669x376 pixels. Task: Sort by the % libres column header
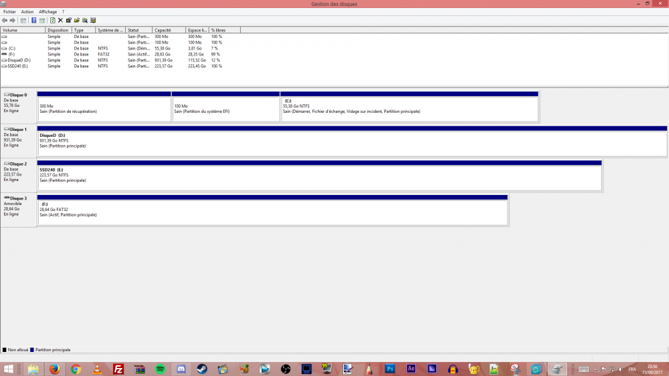[224, 30]
